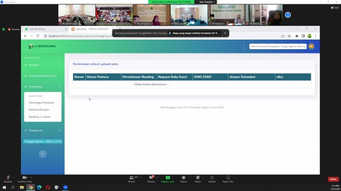Expand microphone options arrow next to Bunyikan
The width and height of the screenshot is (341, 191).
(14, 177)
